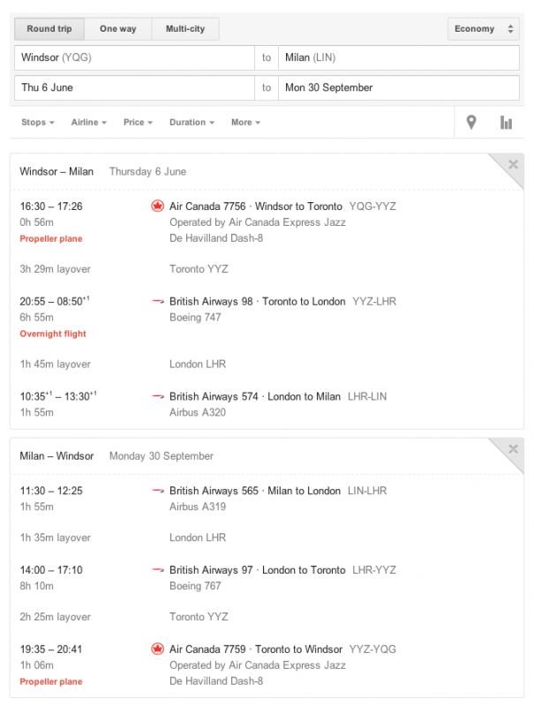The width and height of the screenshot is (534, 706).
Task: Expand the Airline filter
Action: click(89, 123)
